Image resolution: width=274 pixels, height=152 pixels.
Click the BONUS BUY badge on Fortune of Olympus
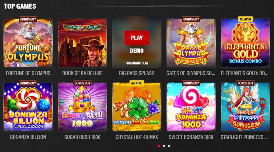pos(28,19)
